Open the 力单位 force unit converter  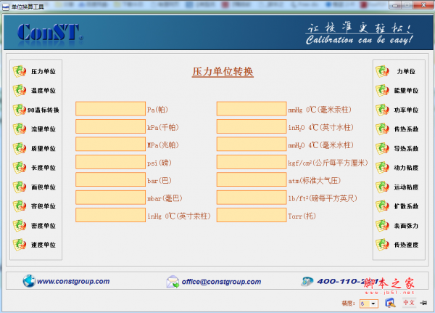point(396,71)
